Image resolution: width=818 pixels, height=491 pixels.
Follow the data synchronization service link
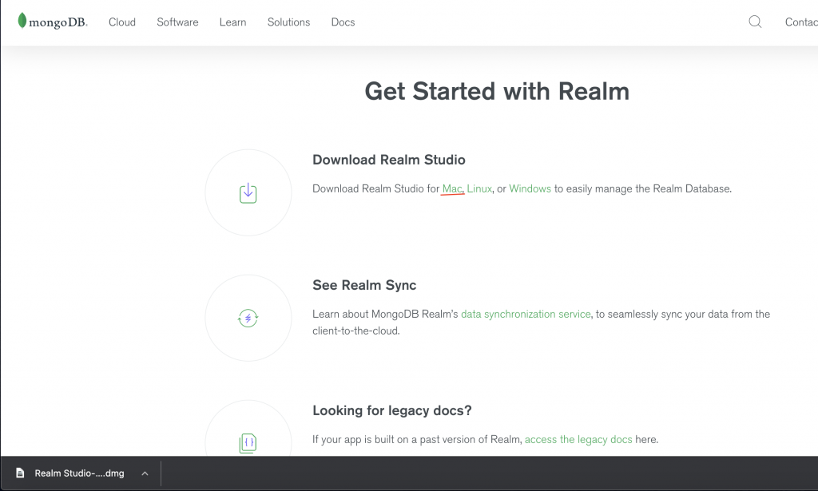(526, 314)
